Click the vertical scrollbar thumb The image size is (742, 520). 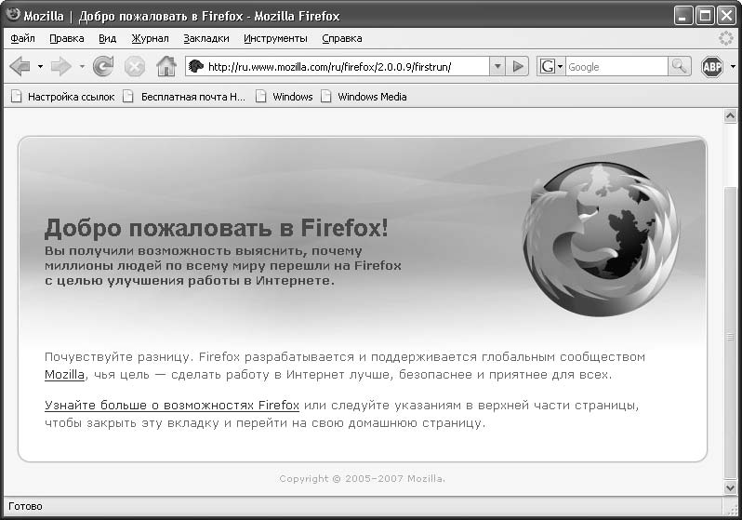pos(730,333)
